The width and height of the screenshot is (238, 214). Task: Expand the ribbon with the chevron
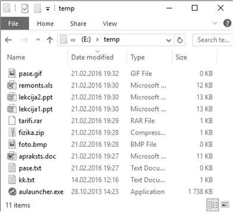pyautogui.click(x=215, y=23)
